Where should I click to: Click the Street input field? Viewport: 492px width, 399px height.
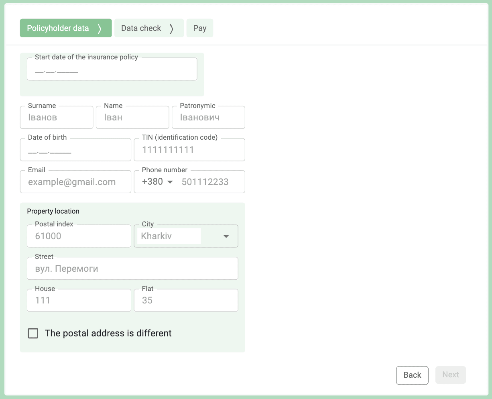pyautogui.click(x=132, y=268)
